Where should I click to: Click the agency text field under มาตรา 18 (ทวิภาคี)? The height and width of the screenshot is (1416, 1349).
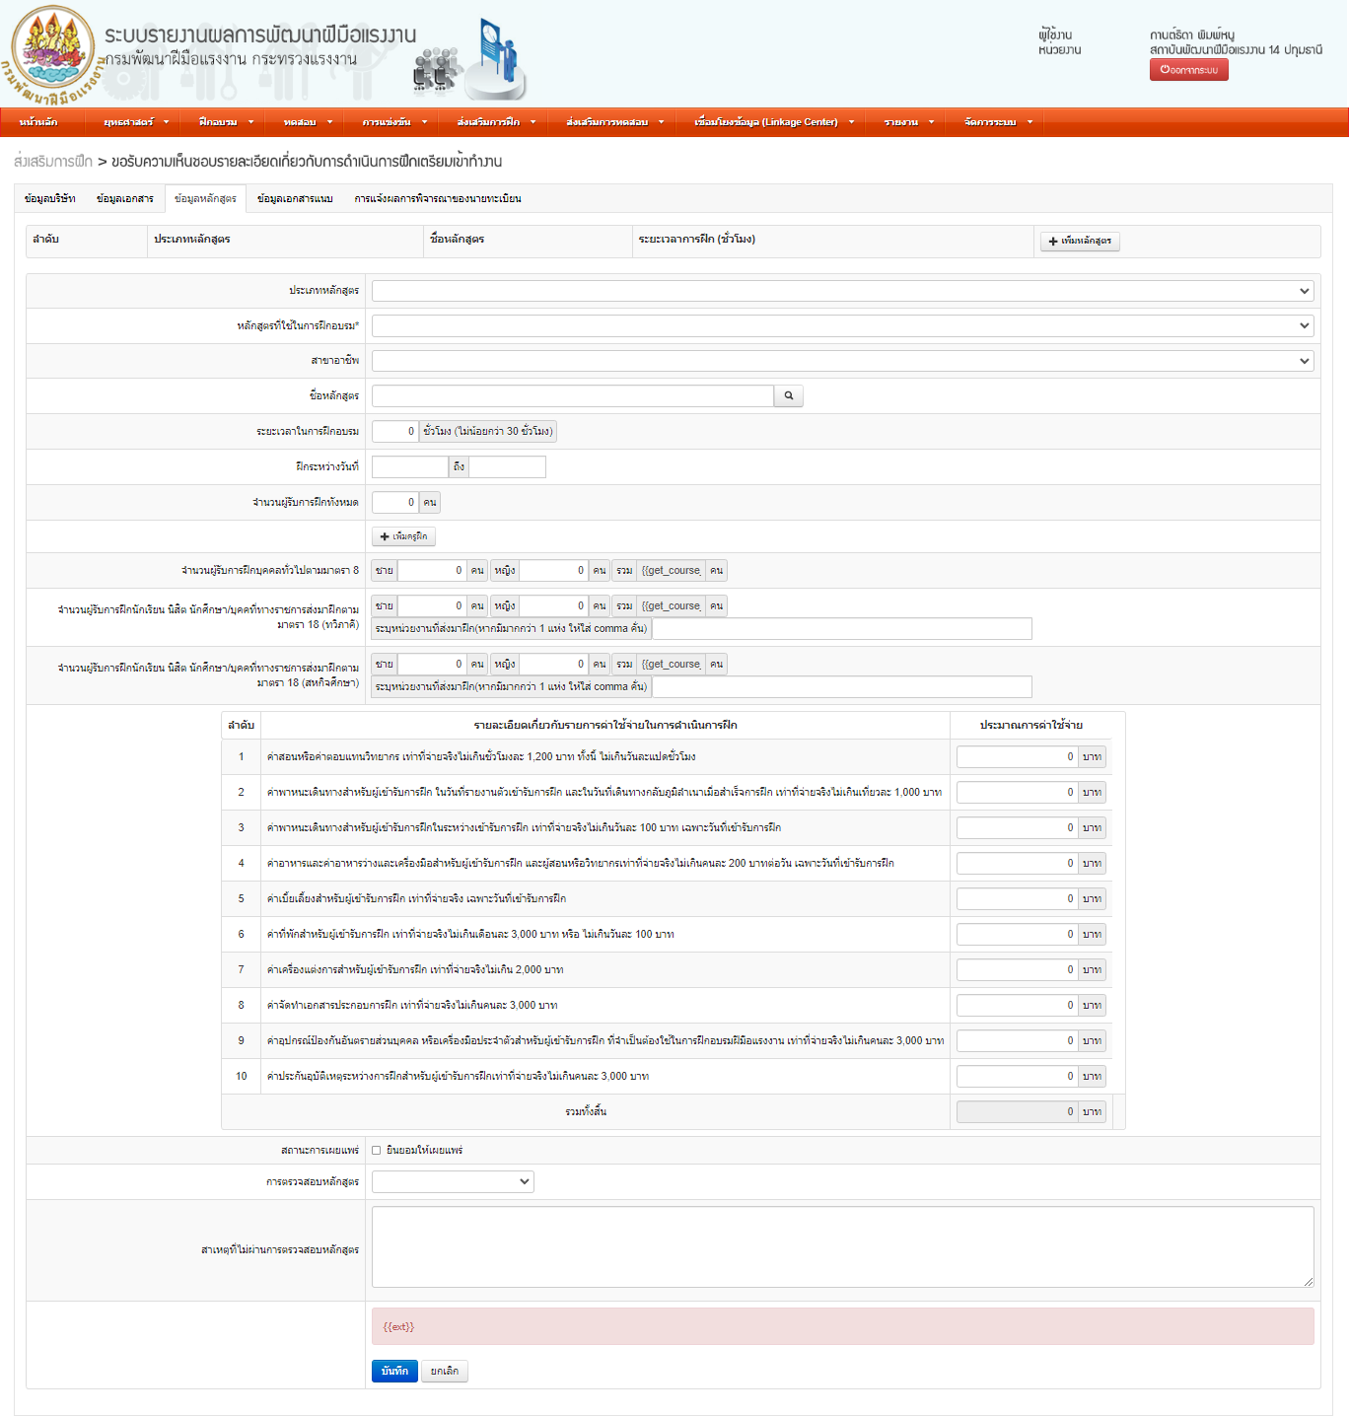coord(842,628)
